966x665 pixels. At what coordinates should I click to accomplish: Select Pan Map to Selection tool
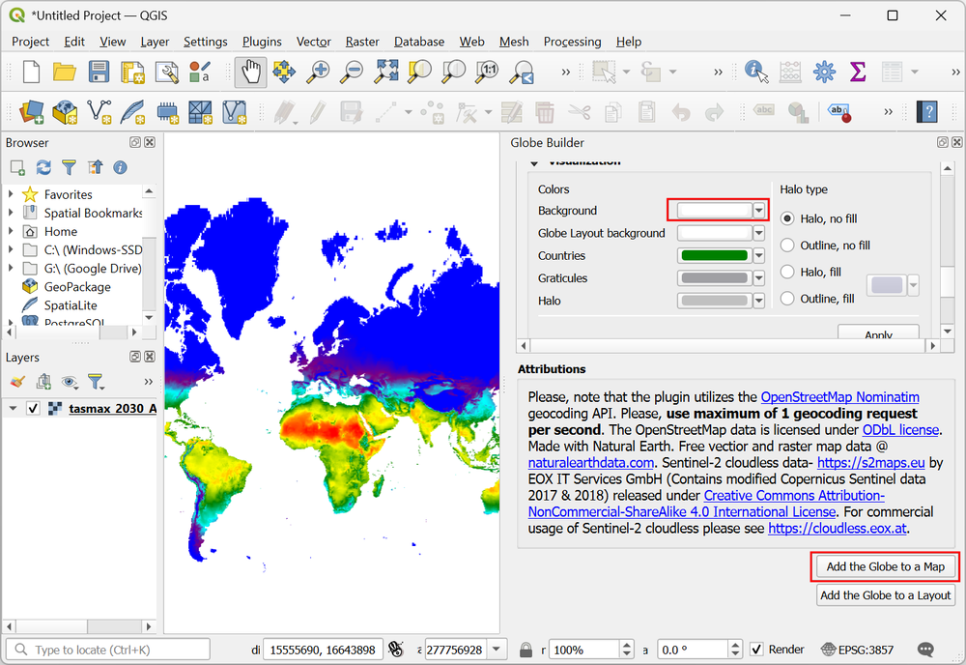(x=284, y=72)
